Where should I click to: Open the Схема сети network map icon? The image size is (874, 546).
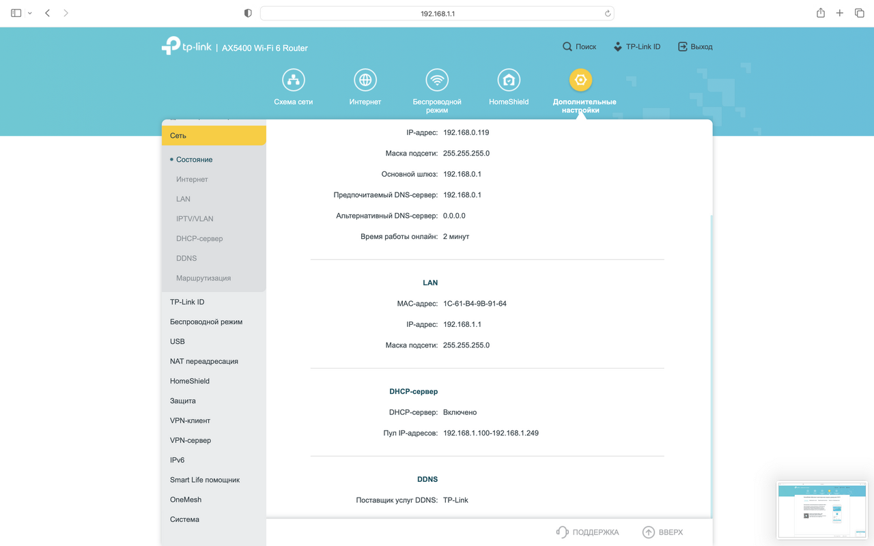[294, 81]
